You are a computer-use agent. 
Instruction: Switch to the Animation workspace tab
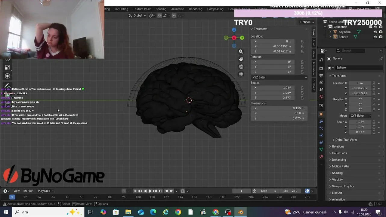coord(178,9)
